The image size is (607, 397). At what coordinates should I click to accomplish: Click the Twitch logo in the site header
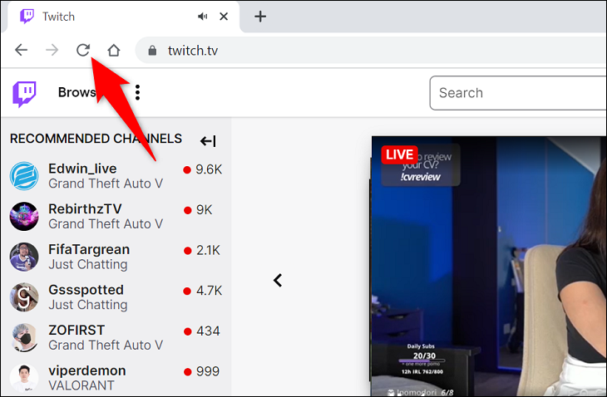coord(24,94)
